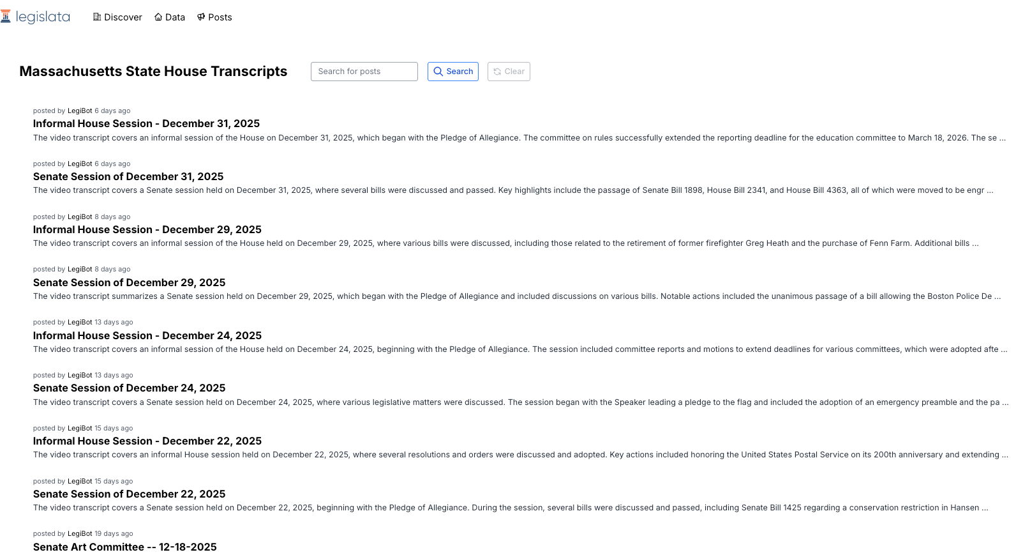Open Informal House Session December 31 post
This screenshot has width=1016, height=557.
pyautogui.click(x=146, y=124)
